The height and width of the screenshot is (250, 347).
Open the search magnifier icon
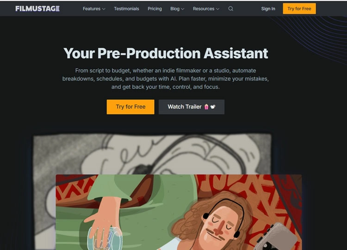pyautogui.click(x=230, y=9)
